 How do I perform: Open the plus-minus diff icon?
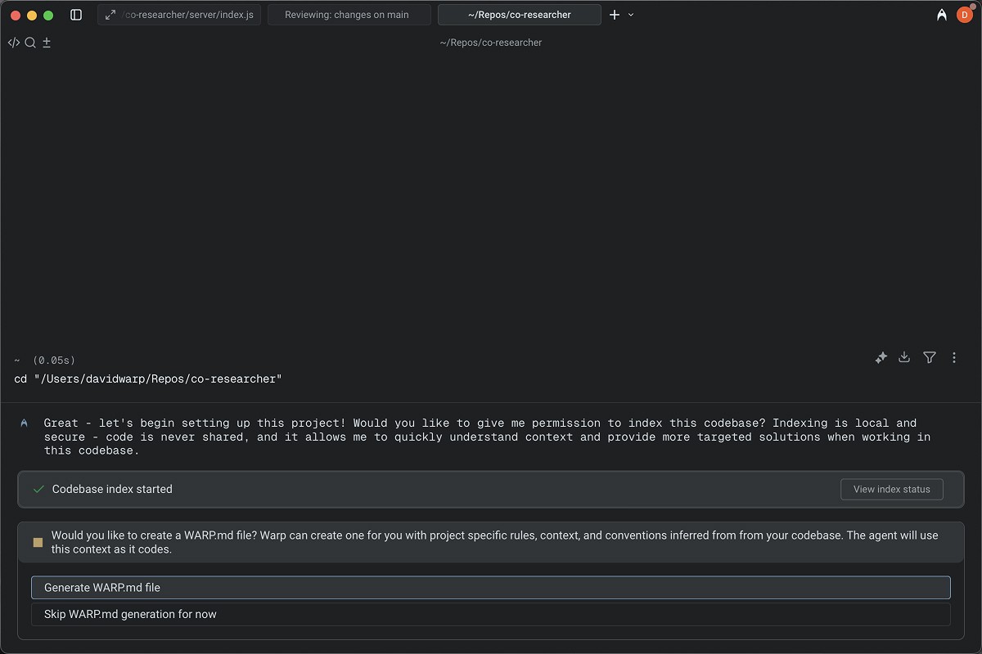(47, 43)
